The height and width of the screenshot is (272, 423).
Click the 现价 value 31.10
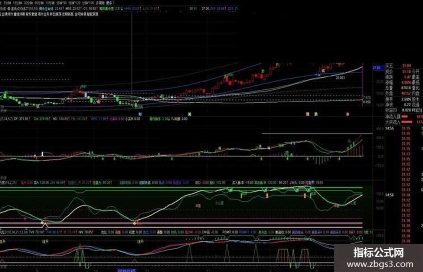(406, 71)
